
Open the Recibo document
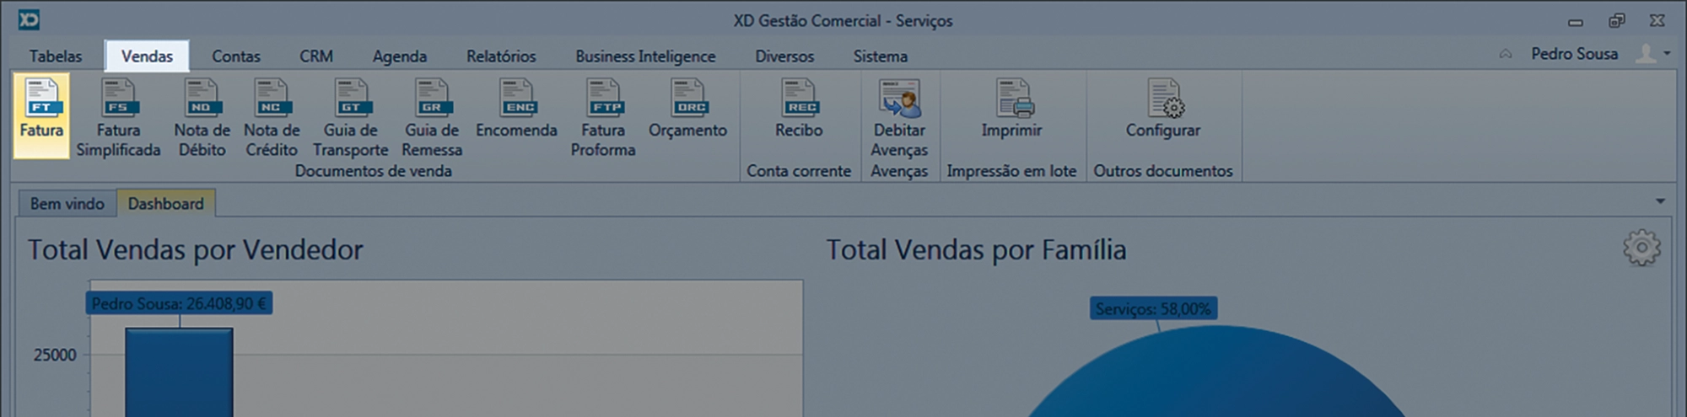click(799, 110)
